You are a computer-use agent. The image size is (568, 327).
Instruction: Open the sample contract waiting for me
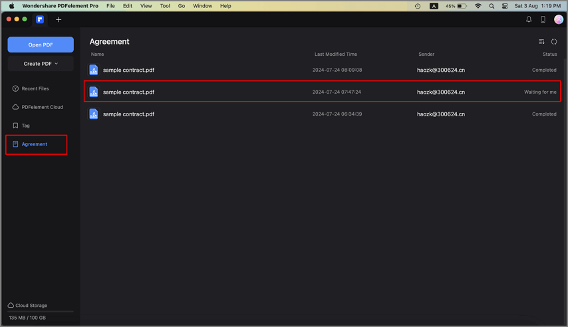point(128,92)
